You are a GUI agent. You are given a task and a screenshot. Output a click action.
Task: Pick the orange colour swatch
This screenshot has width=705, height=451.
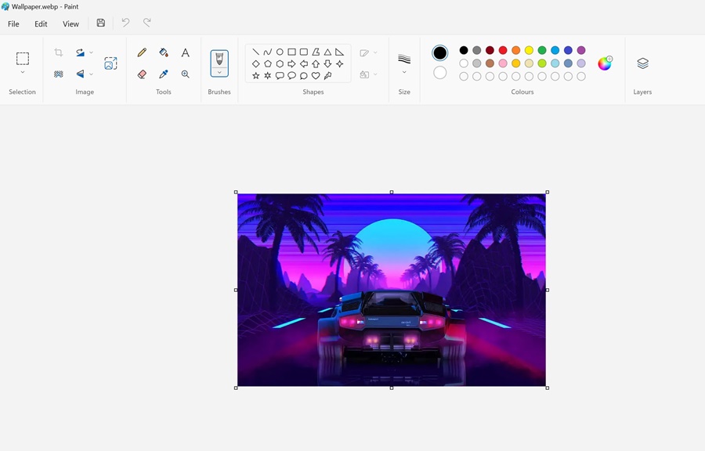(515, 50)
